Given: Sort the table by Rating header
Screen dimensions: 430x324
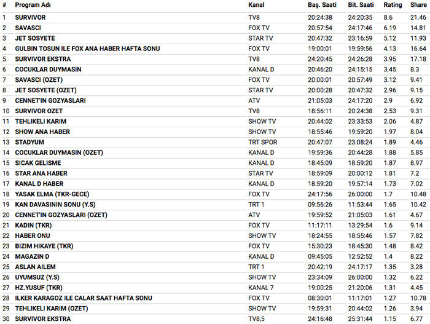Looking at the screenshot, I should pyautogui.click(x=393, y=5).
